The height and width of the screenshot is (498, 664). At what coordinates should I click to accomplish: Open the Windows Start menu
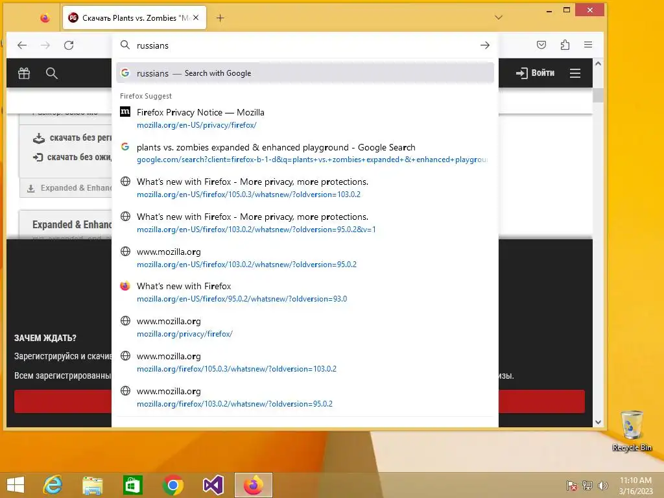click(16, 485)
